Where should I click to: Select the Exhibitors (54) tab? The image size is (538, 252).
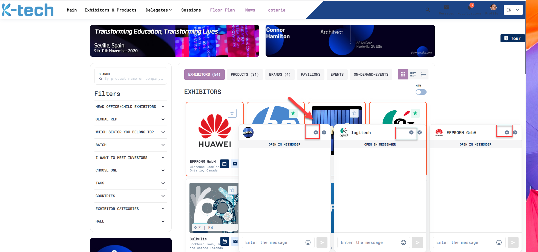(x=204, y=75)
